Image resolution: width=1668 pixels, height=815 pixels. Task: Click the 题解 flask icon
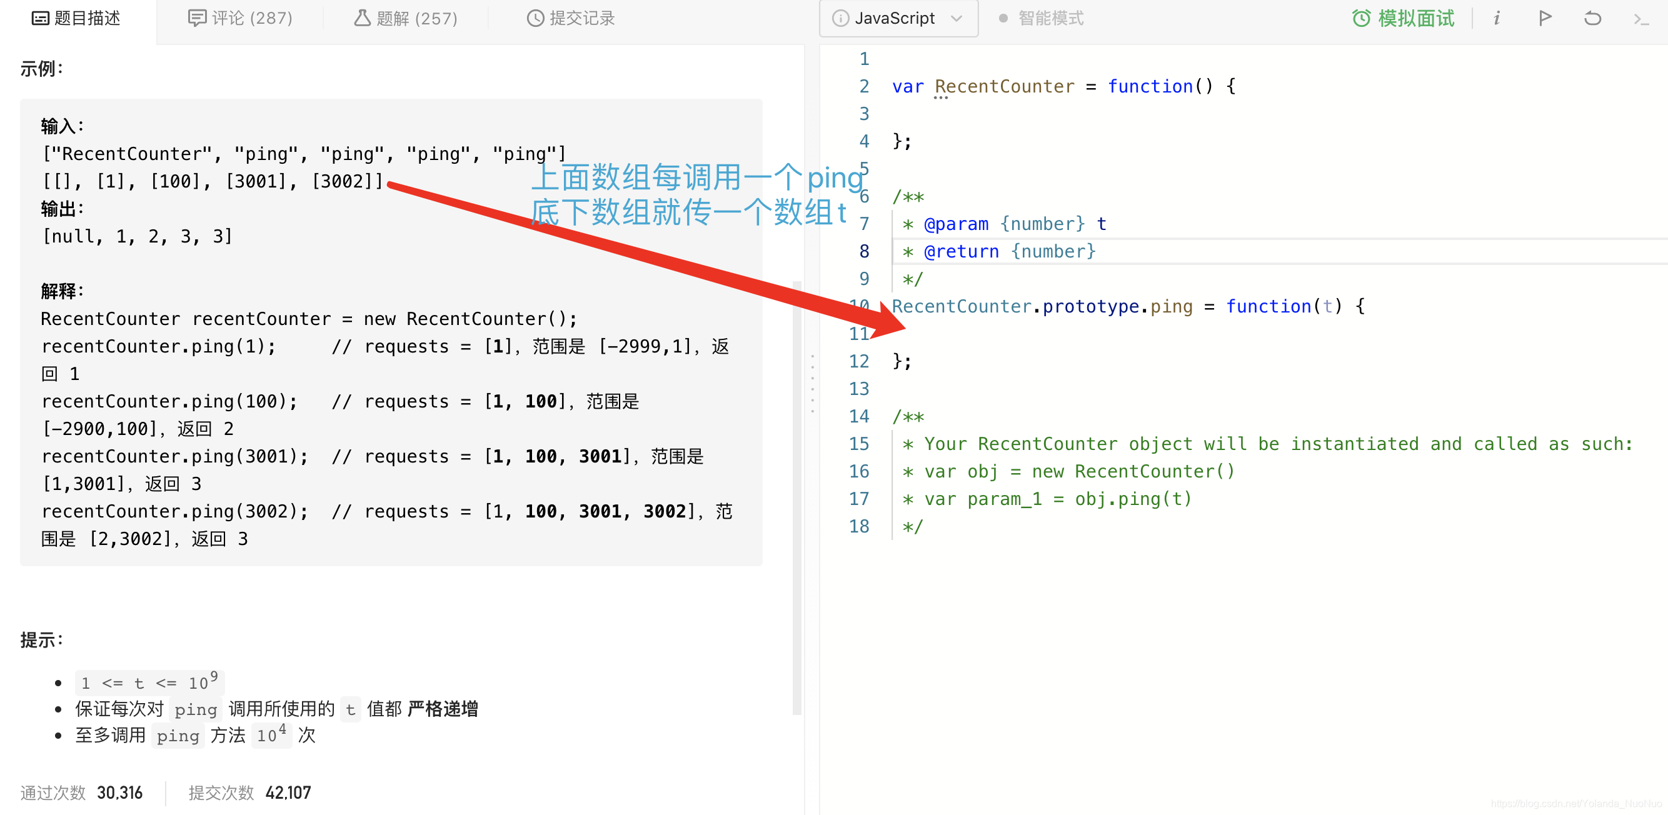pos(362,18)
